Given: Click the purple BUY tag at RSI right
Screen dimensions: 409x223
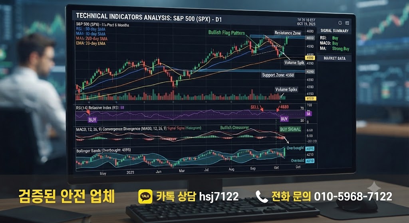Looking at the screenshot, I should [x=284, y=119].
